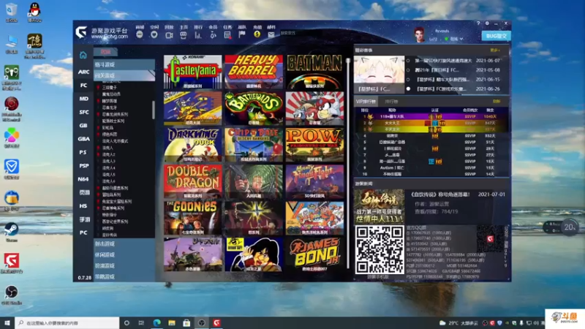Open the help question mark icon

click(478, 23)
